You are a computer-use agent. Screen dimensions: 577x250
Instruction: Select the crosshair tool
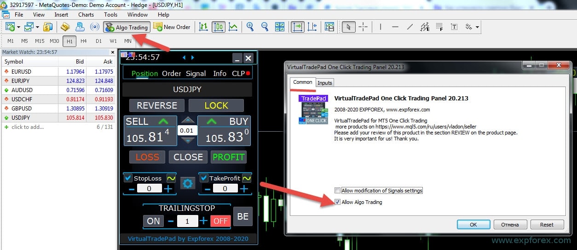(363, 27)
